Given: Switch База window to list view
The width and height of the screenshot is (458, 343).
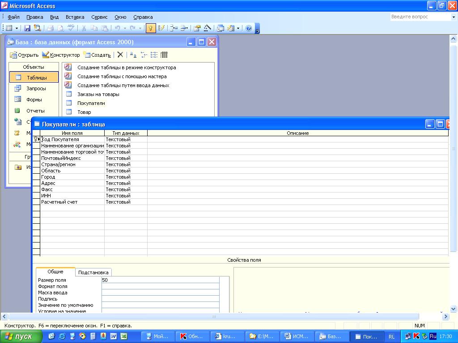Looking at the screenshot, I should click(x=154, y=54).
